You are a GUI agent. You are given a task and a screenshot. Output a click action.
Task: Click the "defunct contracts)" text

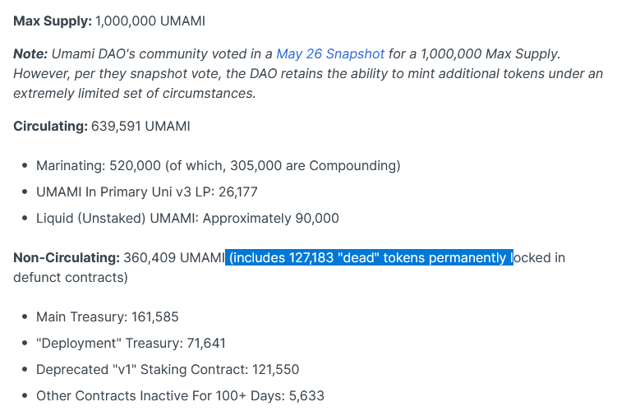(71, 277)
